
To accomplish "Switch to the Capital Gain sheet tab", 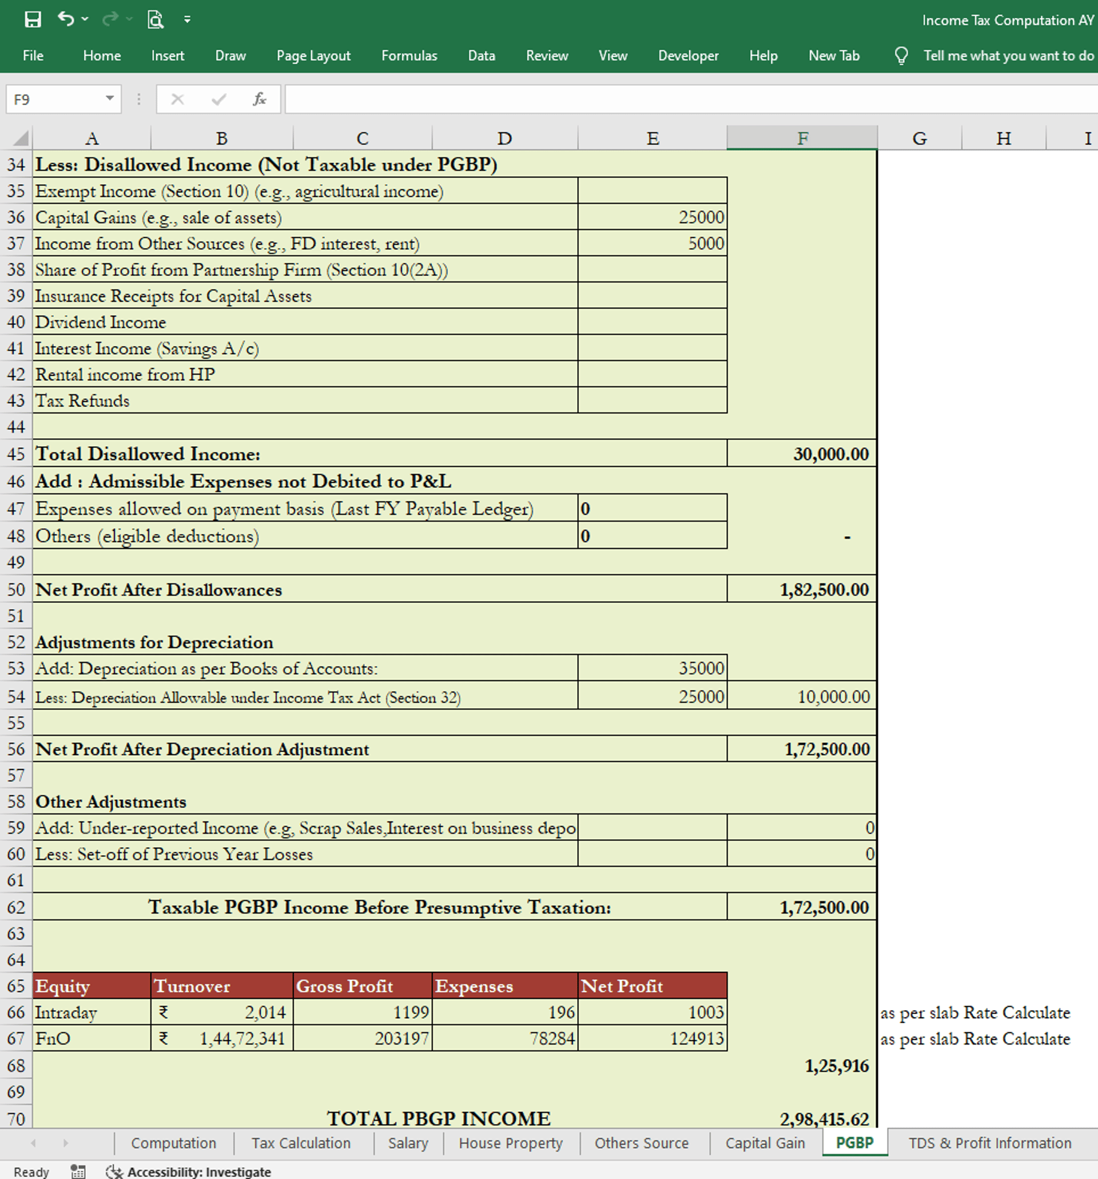I will click(765, 1143).
